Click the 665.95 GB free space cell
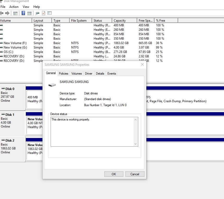Image resolution: width=224 pixels, height=199 pixels. point(145,43)
